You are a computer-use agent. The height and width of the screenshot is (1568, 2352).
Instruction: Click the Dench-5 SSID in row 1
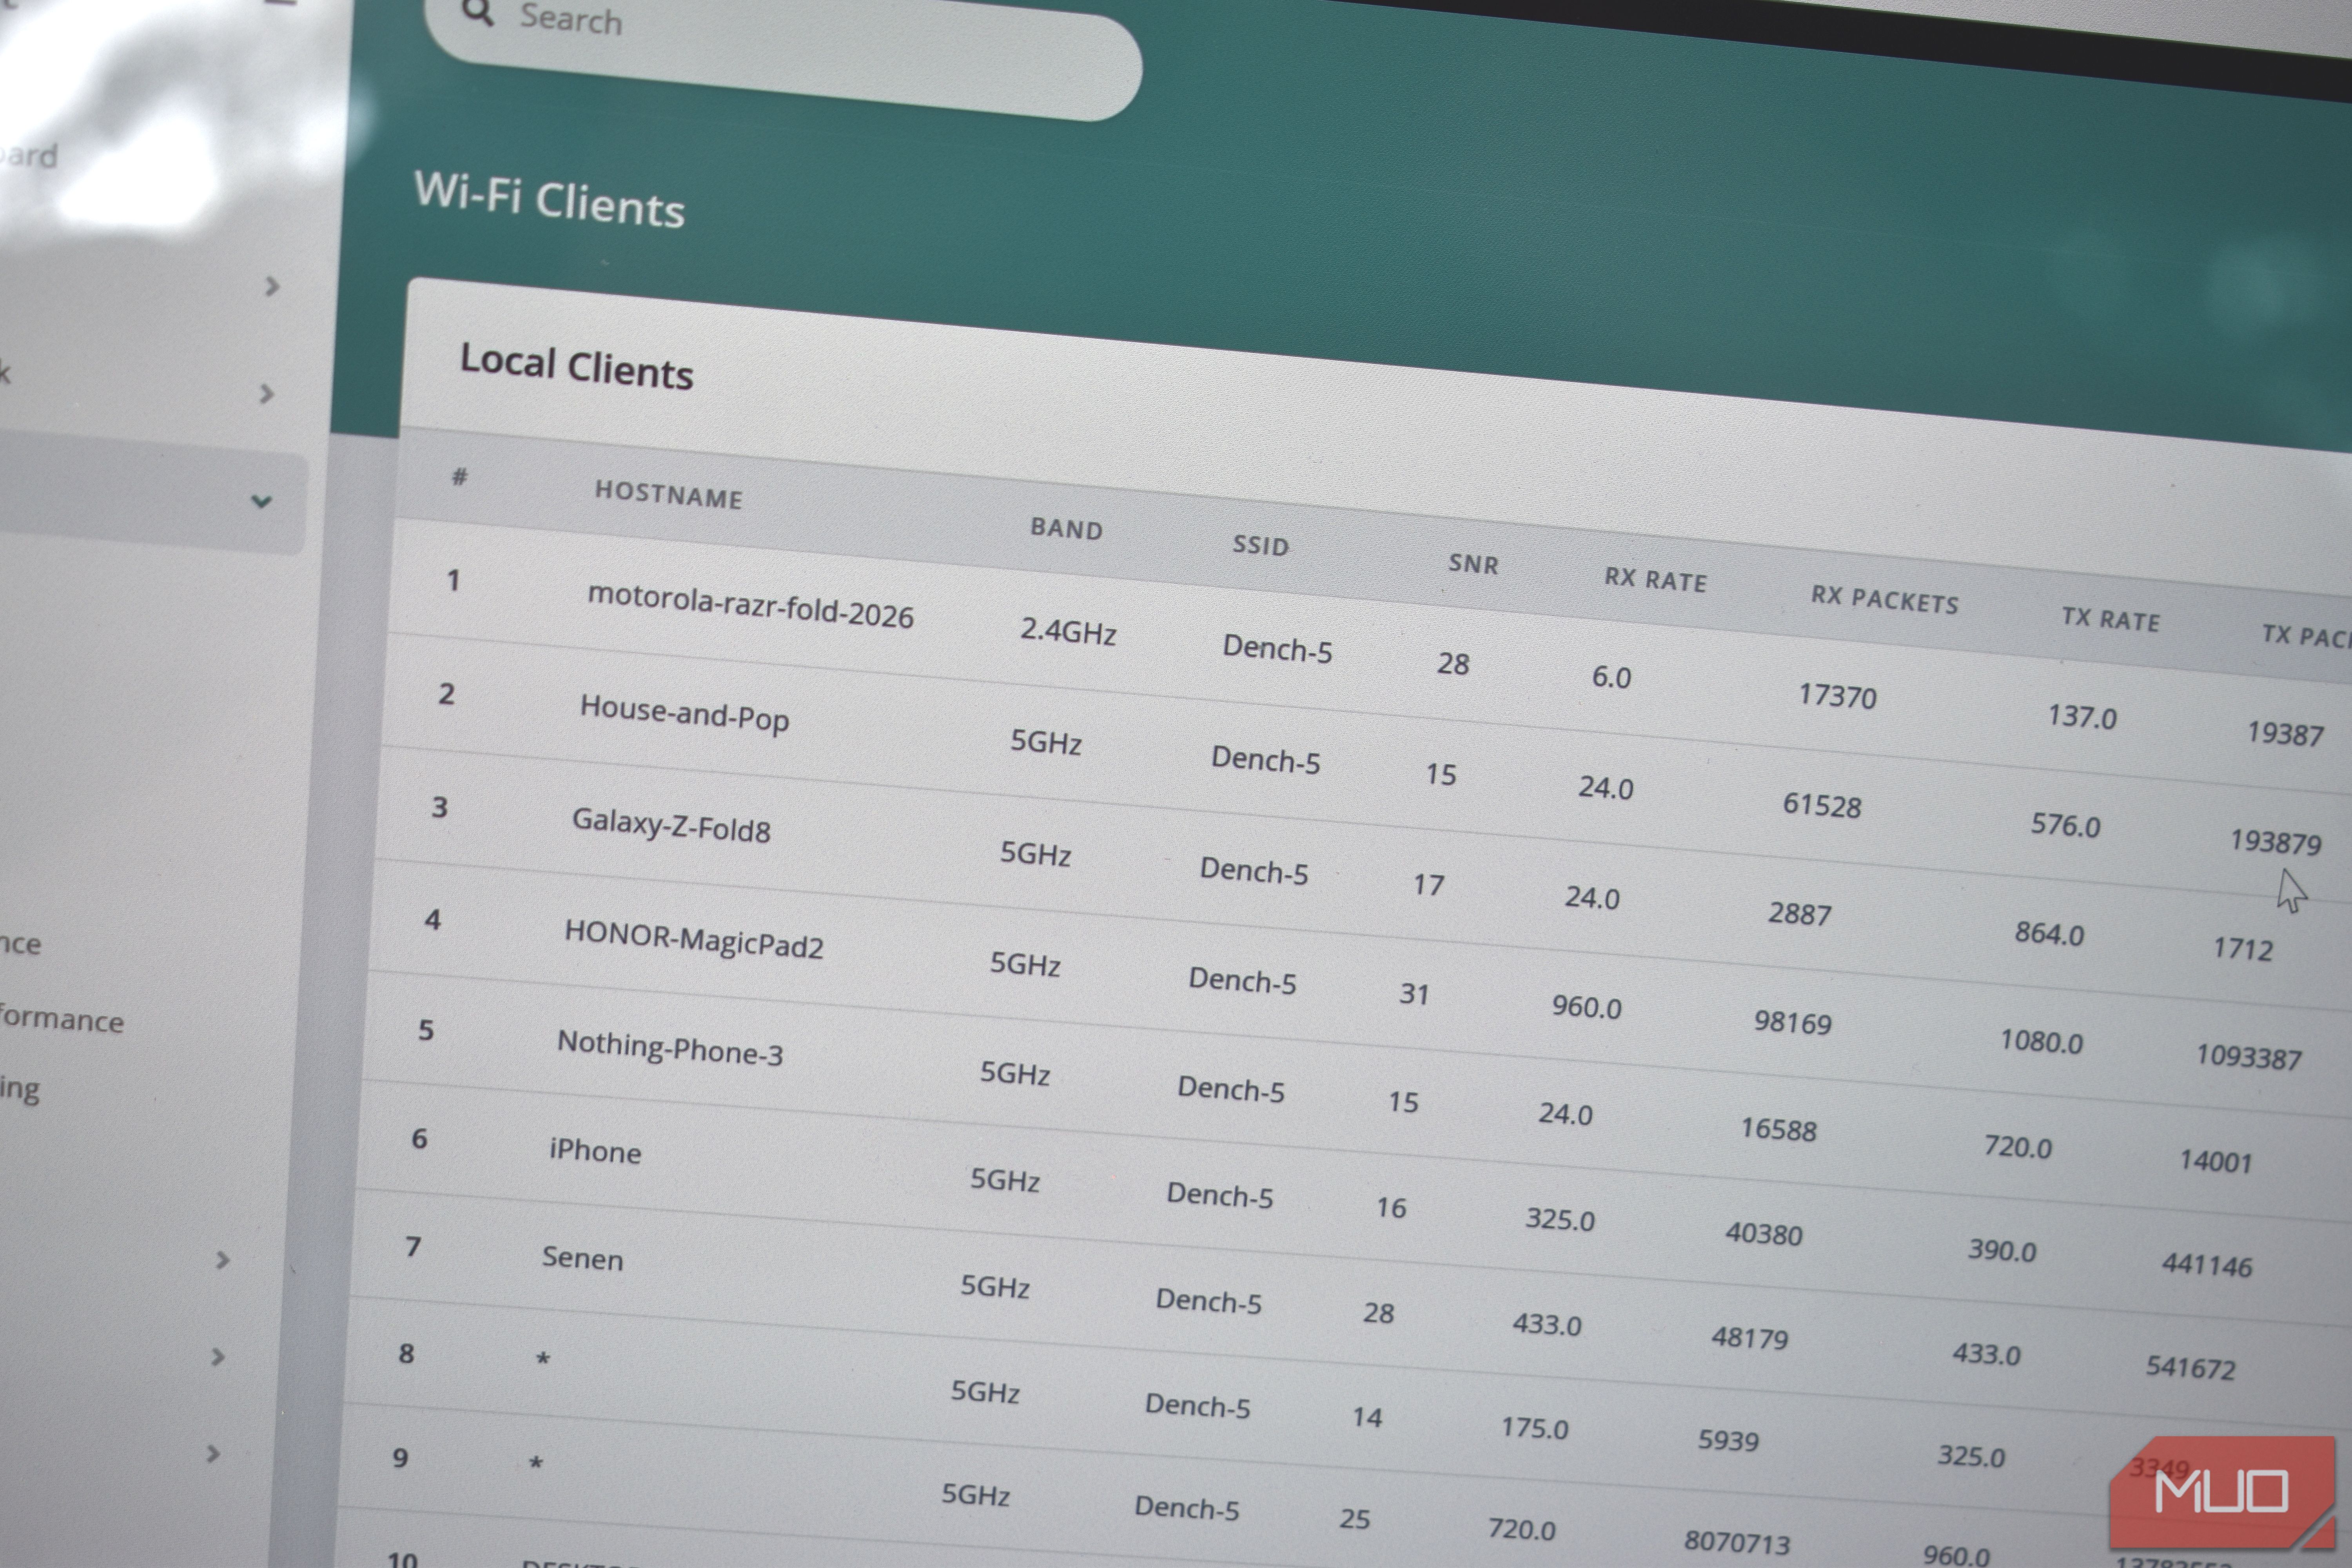pyautogui.click(x=1277, y=649)
